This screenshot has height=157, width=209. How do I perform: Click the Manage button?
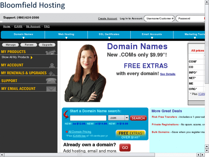(11, 45)
